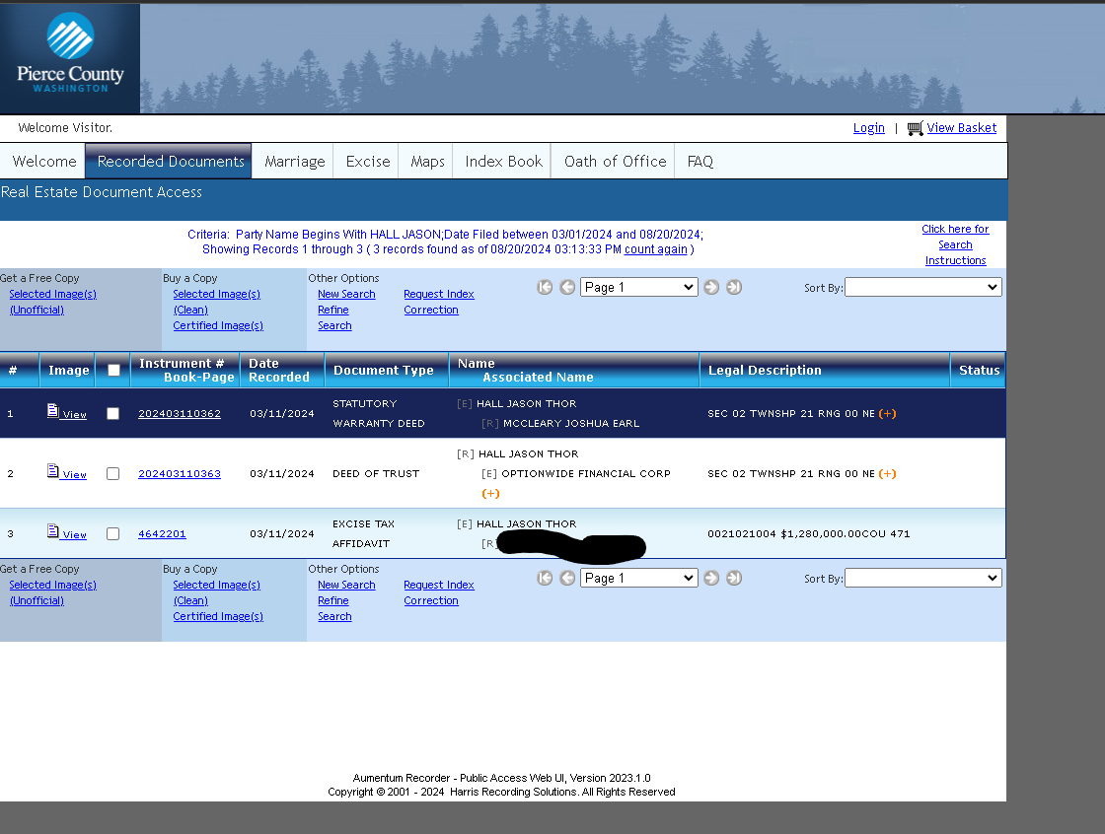Viewport: 1105px width, 834px height.
Task: Click the top New Search link
Action: click(346, 295)
